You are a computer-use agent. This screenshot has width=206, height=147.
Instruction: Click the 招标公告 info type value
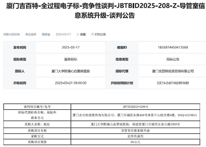(x=173, y=59)
